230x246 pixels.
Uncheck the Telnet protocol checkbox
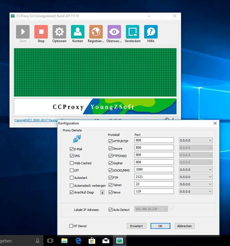[x=110, y=185]
